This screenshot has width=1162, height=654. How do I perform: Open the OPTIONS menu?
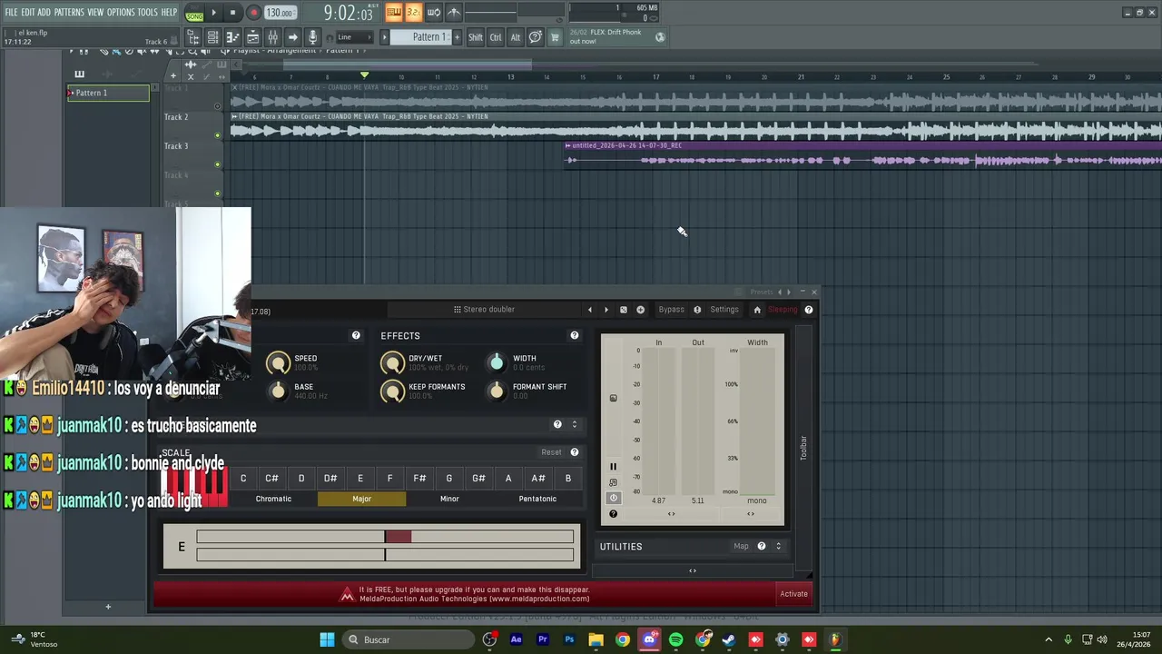tap(121, 13)
